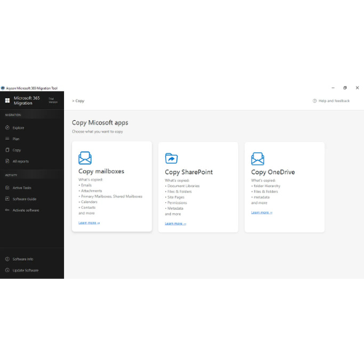Click the 'Contacts' bullet in mailboxes card
364x364 pixels.
[x=88, y=207]
